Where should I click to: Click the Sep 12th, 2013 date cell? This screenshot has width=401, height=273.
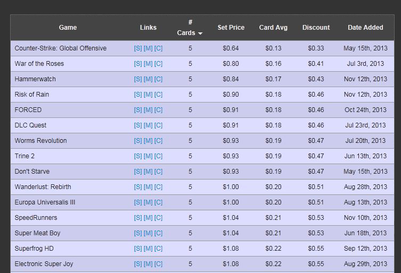tap(365, 249)
